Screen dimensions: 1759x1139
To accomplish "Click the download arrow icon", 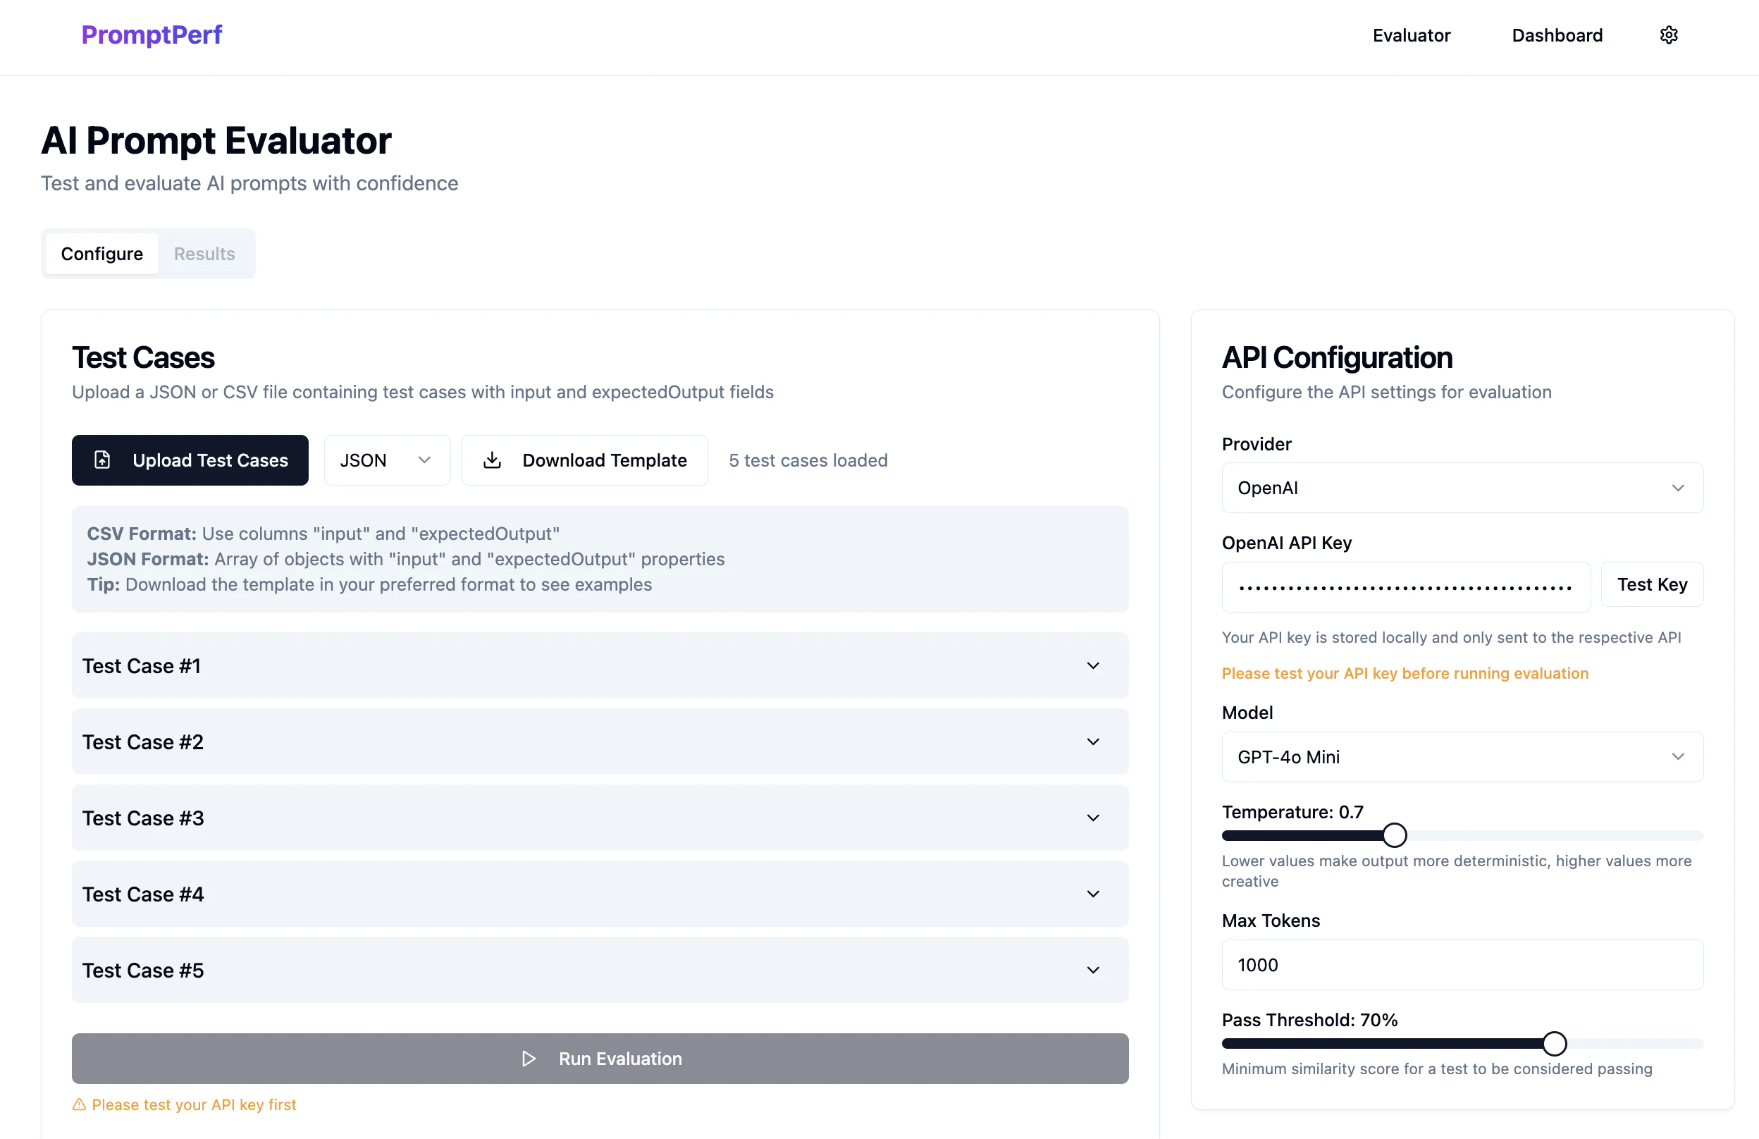I will 491,460.
